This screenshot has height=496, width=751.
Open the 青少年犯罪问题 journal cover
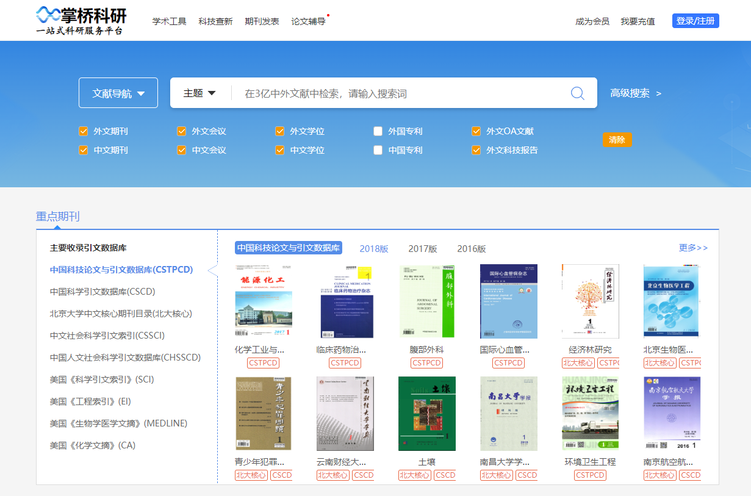point(264,414)
